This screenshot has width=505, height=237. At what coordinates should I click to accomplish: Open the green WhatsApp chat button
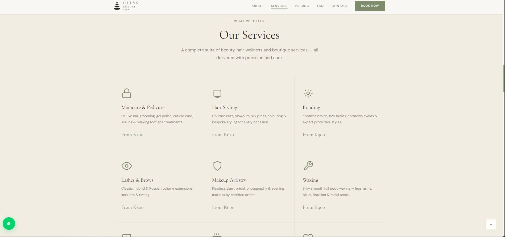click(x=9, y=224)
